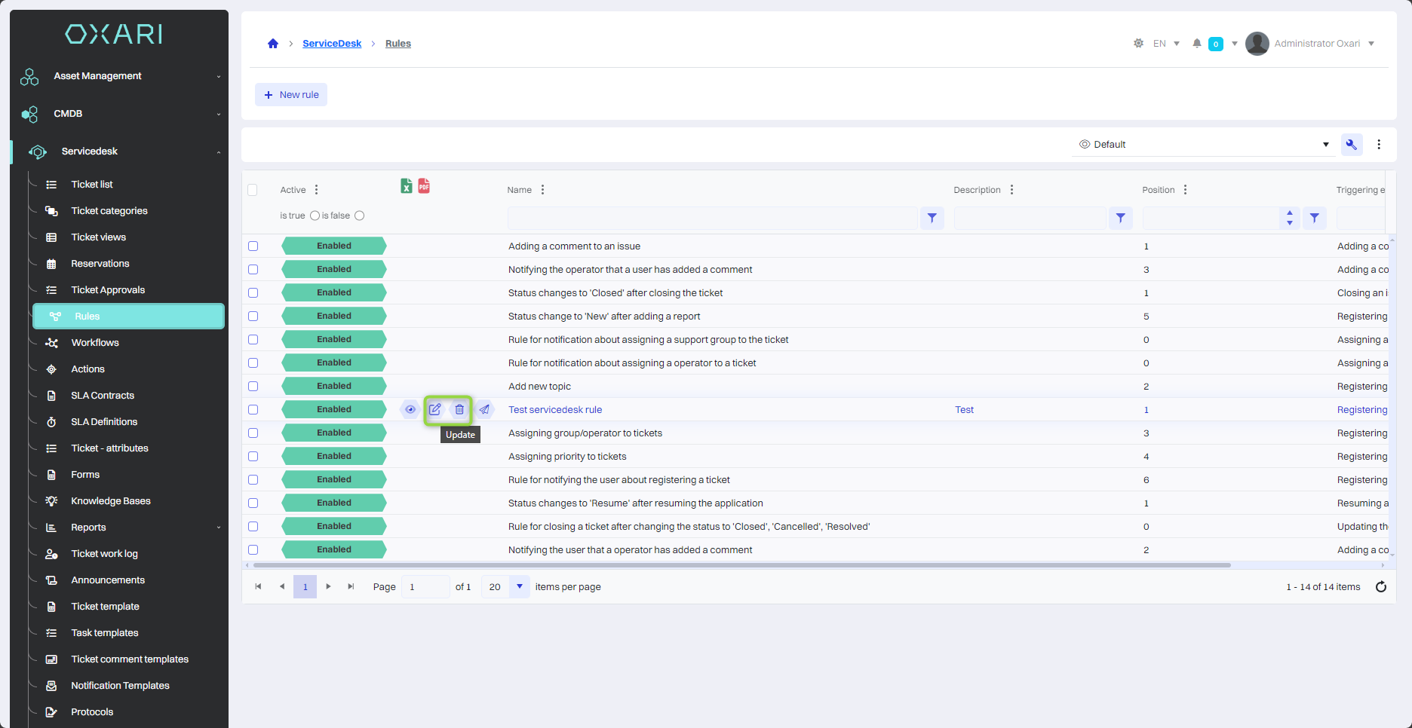Open the ServiceDesk breadcrumb link
Image resolution: width=1412 pixels, height=728 pixels.
(332, 44)
